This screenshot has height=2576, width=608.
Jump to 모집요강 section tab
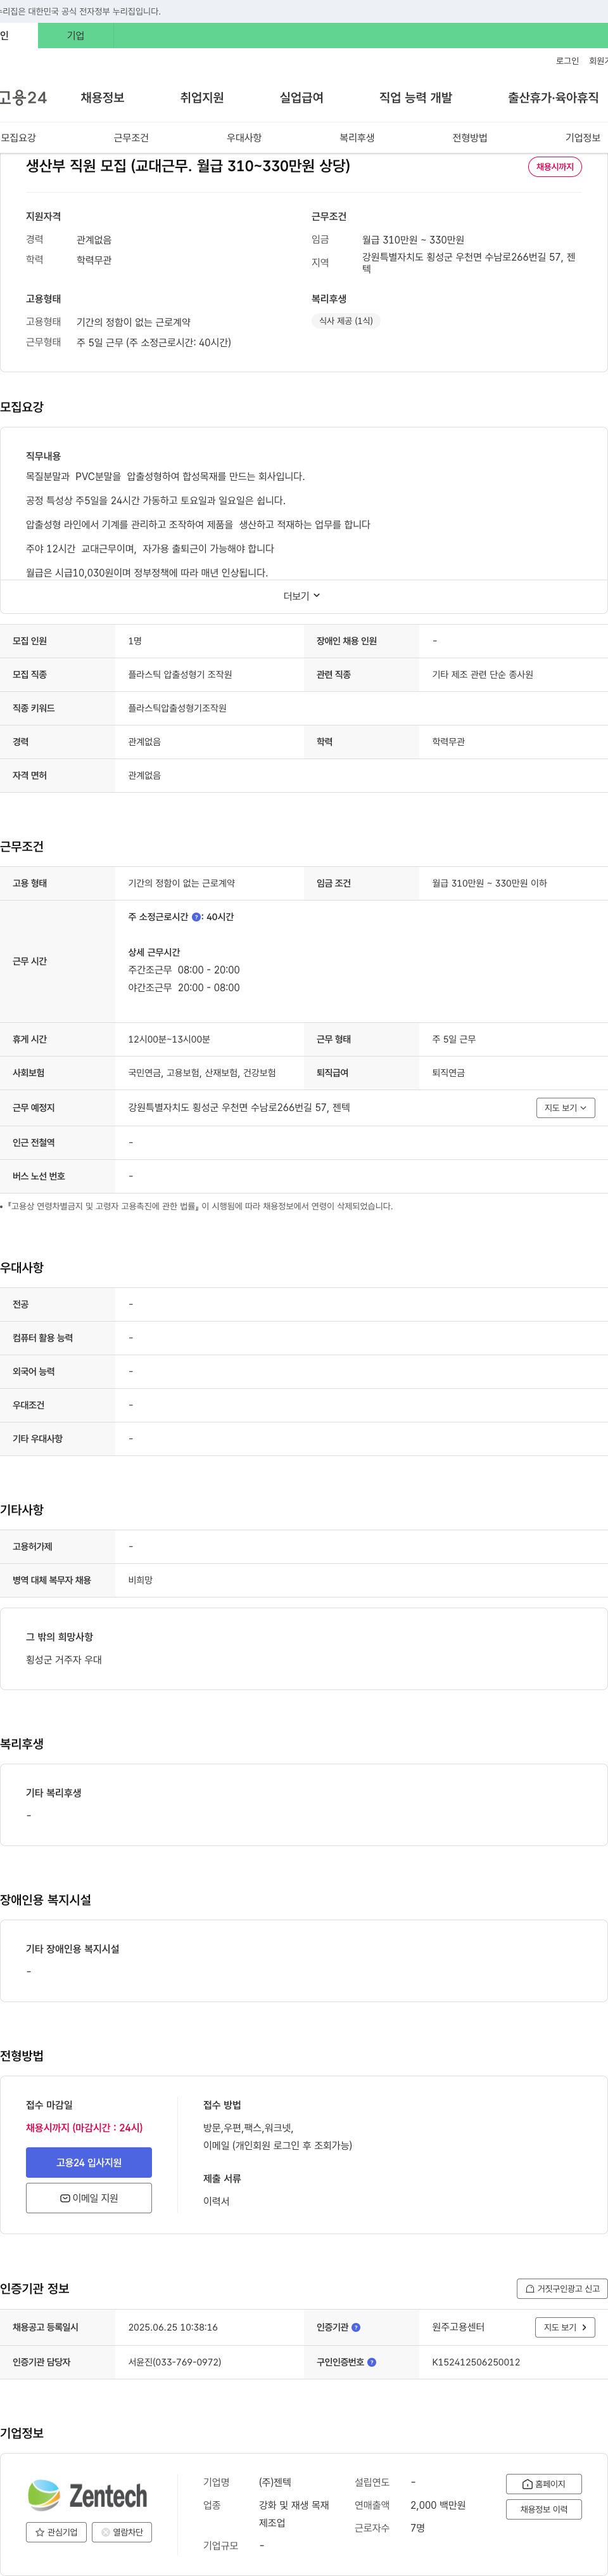pos(18,138)
